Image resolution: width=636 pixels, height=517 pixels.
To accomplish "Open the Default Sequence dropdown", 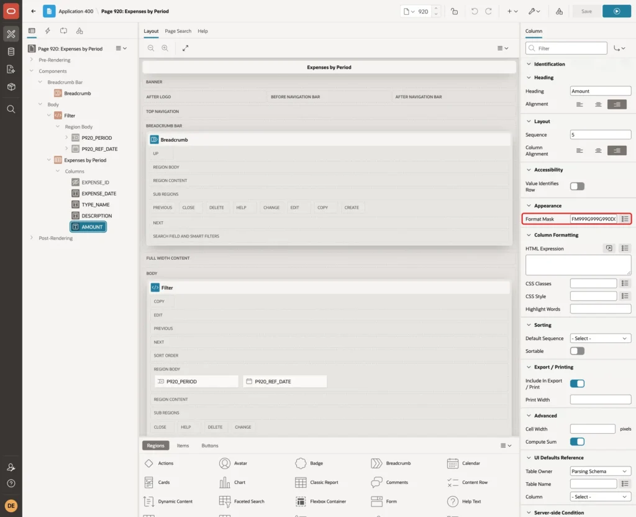I will pos(601,339).
